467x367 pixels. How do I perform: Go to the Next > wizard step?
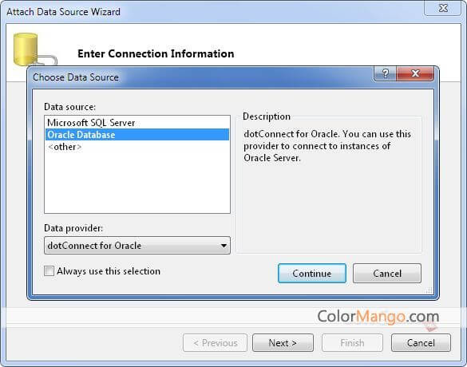(x=283, y=343)
